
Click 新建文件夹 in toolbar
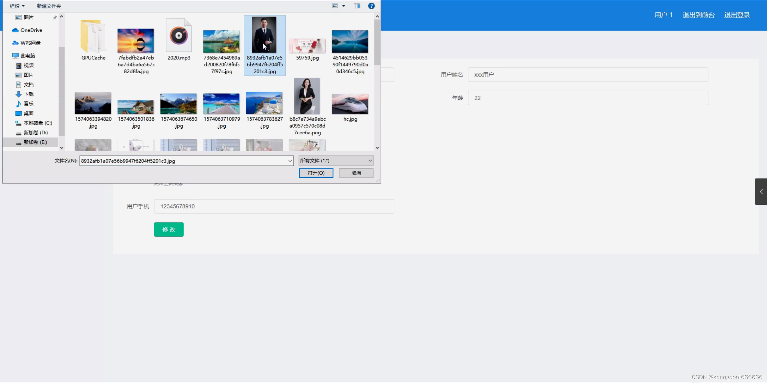[49, 6]
